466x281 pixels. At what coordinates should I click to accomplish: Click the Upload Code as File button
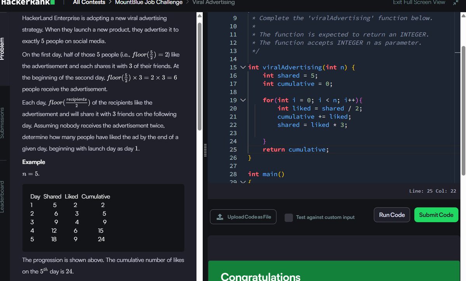click(x=243, y=217)
